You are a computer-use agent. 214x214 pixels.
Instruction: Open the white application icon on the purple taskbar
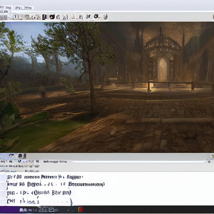tap(21, 210)
